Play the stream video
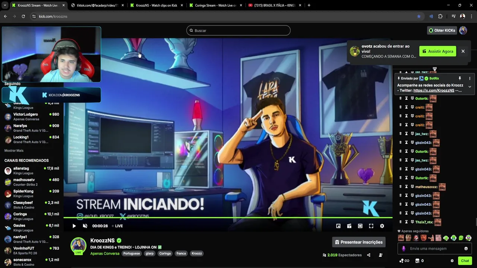Screen dimensions: 477x268 pos(74,226)
